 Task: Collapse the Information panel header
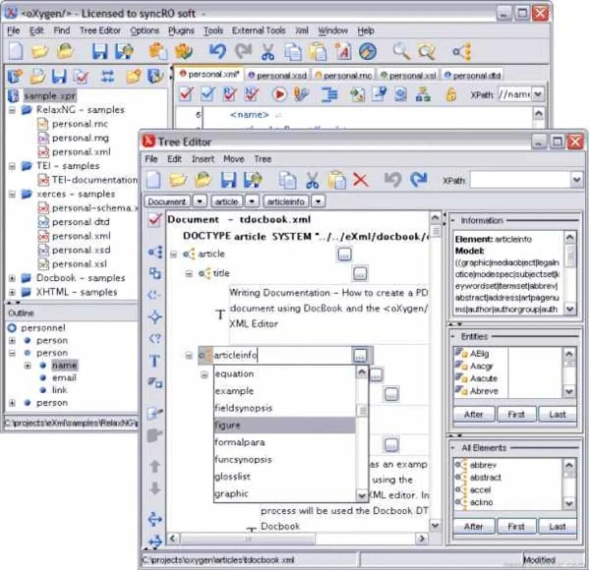[453, 220]
